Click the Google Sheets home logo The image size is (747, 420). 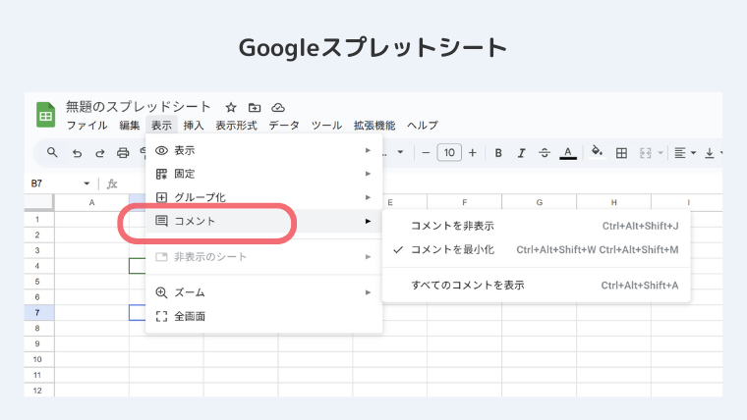click(46, 115)
